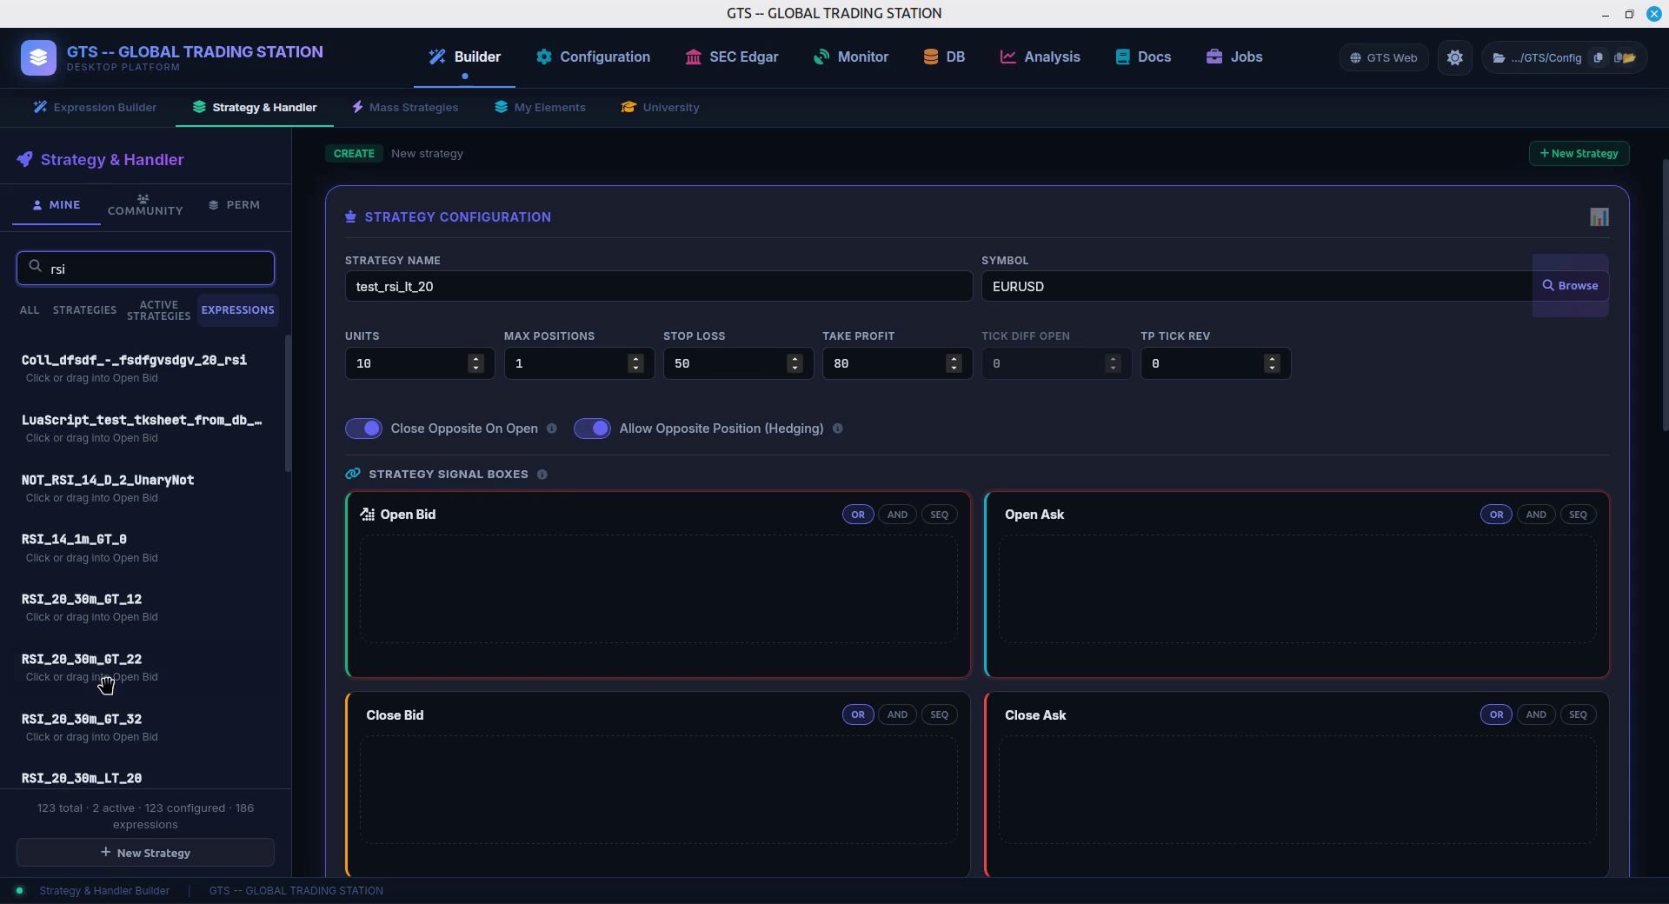Click the Symbol field containing EURUSD
The width and height of the screenshot is (1669, 904).
tap(1257, 286)
